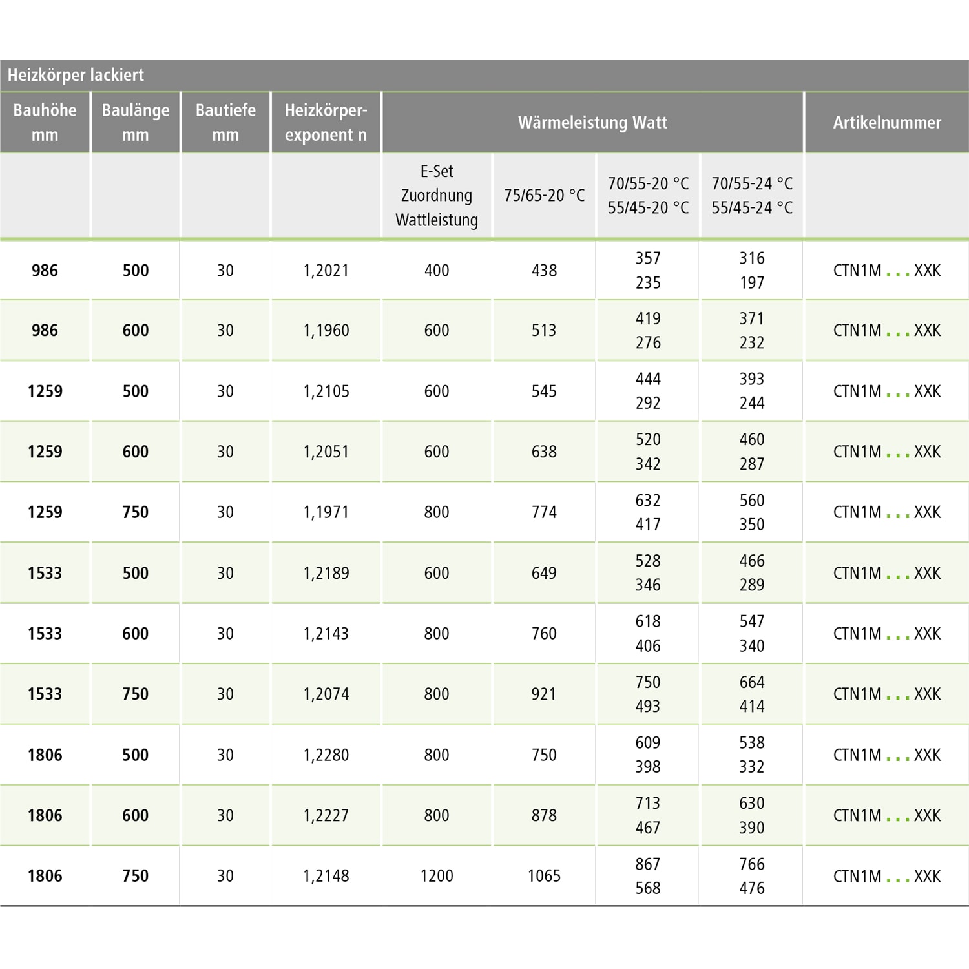Image resolution: width=969 pixels, height=969 pixels.
Task: Click the Baulänge mm column header
Action: click(x=135, y=122)
